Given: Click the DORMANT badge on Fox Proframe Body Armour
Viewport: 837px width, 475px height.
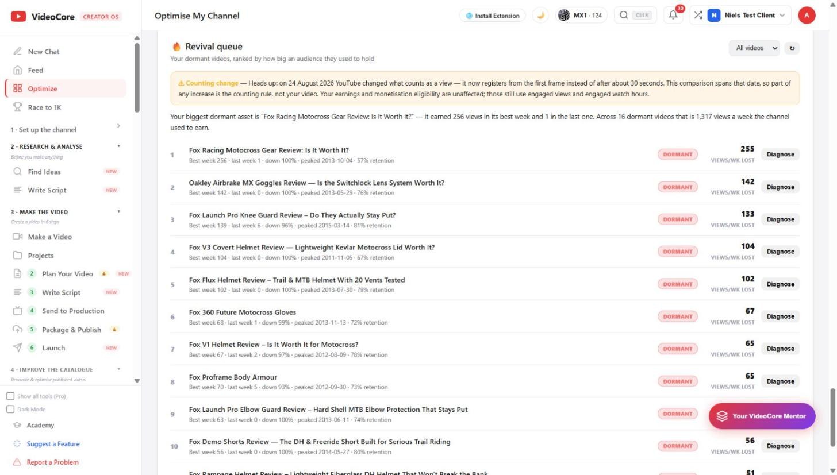Looking at the screenshot, I should point(678,381).
